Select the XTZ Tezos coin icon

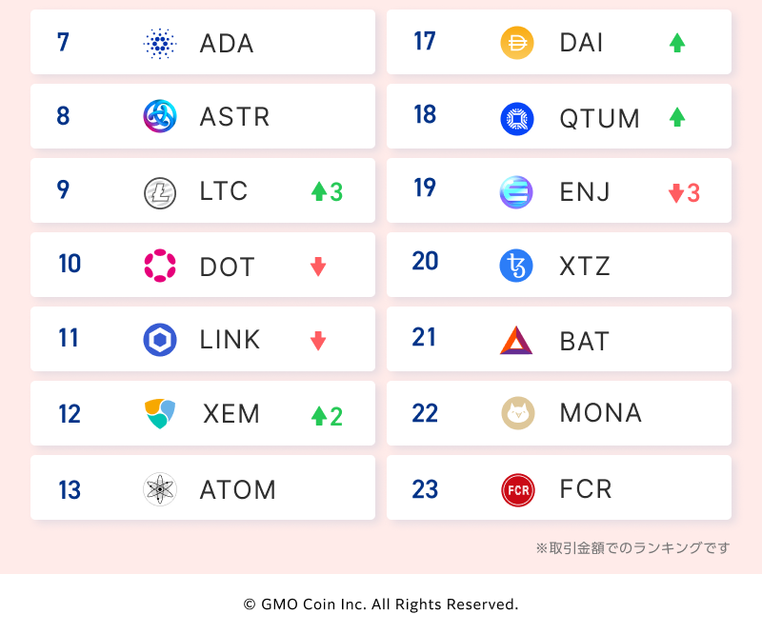pyautogui.click(x=517, y=266)
